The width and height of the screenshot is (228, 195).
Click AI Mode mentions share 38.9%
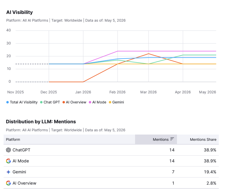210,161
